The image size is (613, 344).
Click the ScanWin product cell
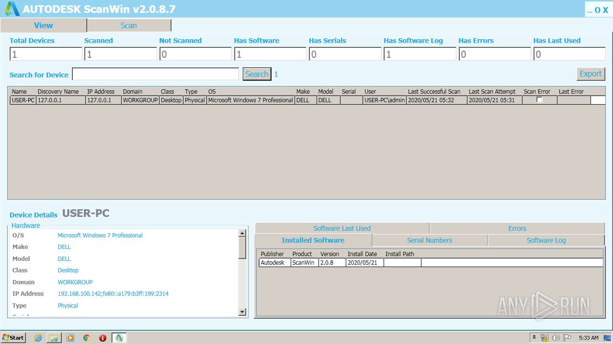[x=305, y=263]
